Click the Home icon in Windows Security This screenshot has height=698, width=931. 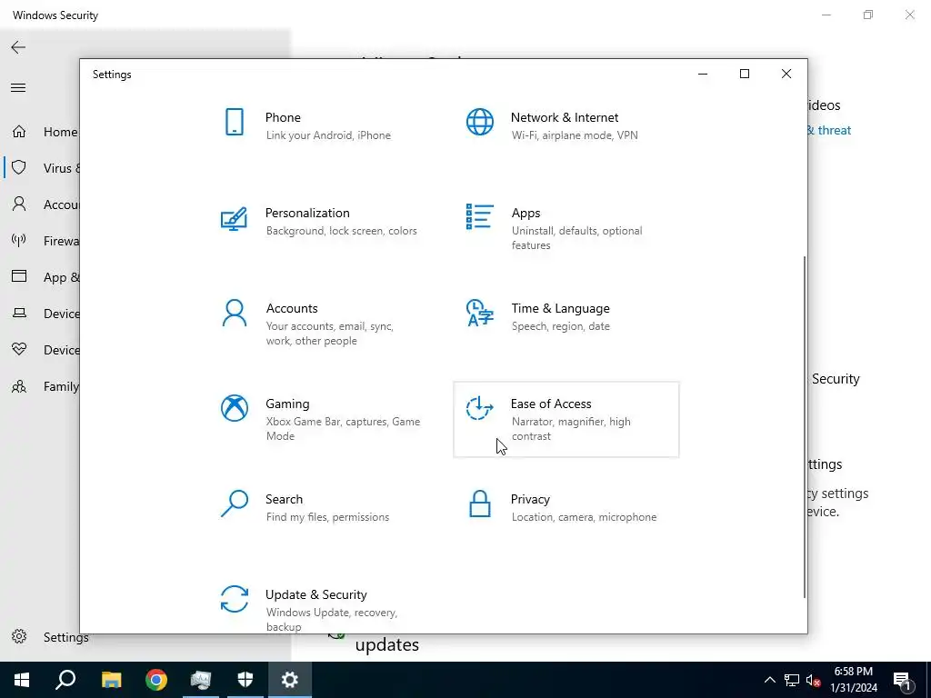[x=19, y=131]
